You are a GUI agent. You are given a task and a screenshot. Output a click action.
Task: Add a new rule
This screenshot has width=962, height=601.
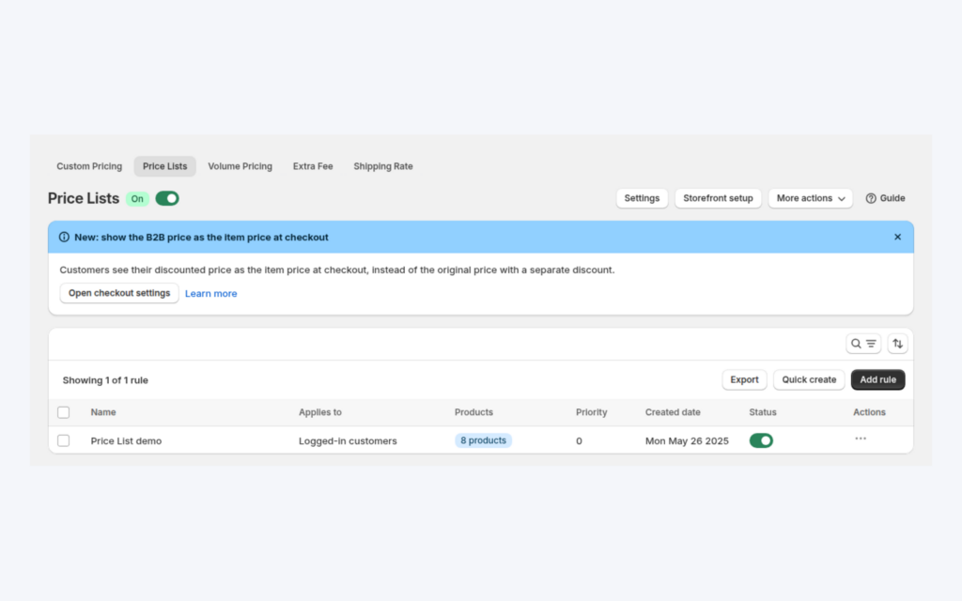pos(878,379)
